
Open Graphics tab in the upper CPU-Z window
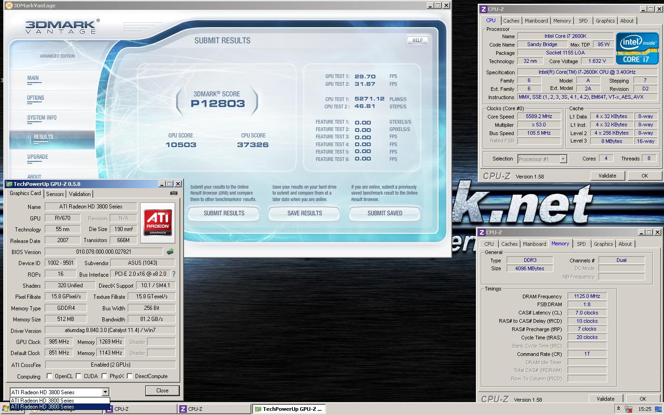(x=605, y=21)
